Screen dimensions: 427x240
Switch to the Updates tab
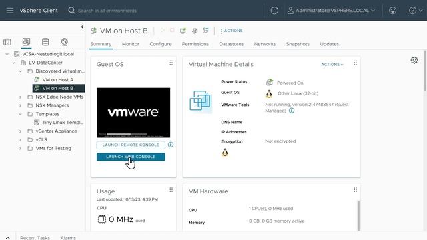click(x=330, y=44)
